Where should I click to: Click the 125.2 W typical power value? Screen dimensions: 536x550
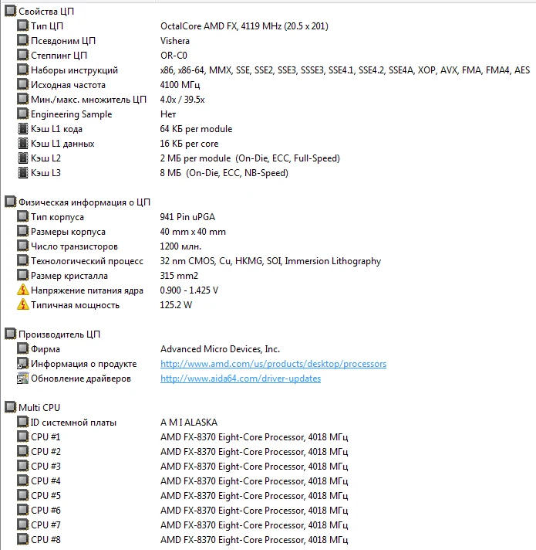176,305
